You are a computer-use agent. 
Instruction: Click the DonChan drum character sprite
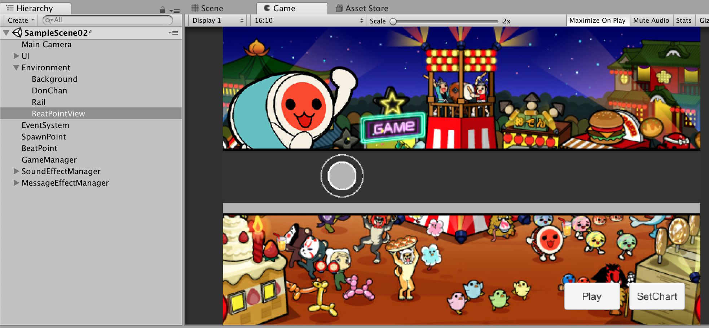292,108
